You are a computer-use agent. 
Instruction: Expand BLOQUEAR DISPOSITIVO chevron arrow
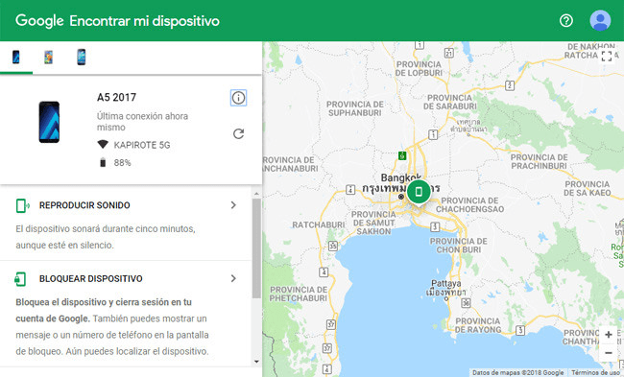click(233, 278)
